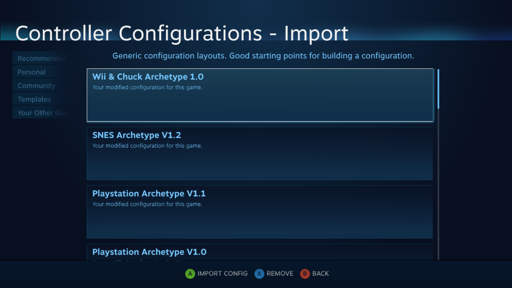This screenshot has width=512, height=288.
Task: Click the BACK label in footer
Action: pyautogui.click(x=320, y=274)
